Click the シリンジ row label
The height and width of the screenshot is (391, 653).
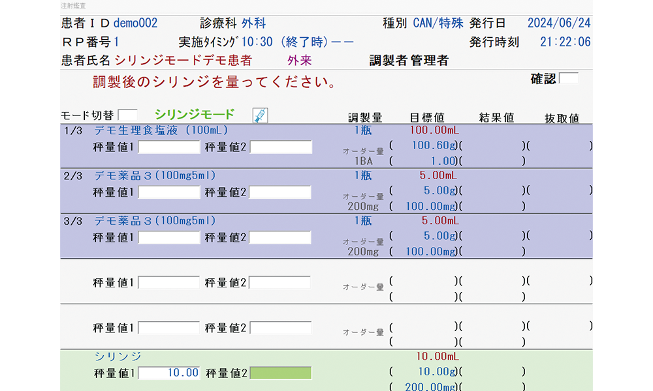[x=118, y=356]
